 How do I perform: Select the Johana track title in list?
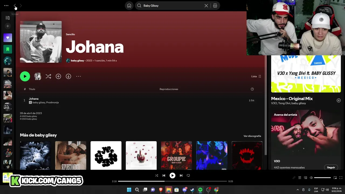coord(34,99)
